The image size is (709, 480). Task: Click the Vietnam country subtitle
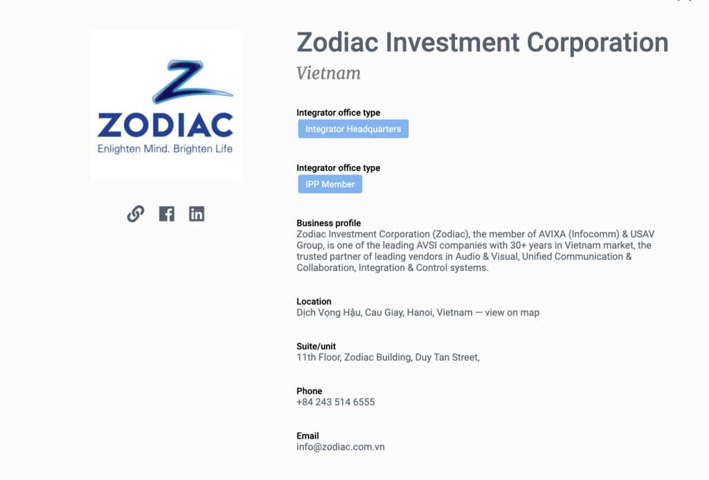tap(329, 73)
